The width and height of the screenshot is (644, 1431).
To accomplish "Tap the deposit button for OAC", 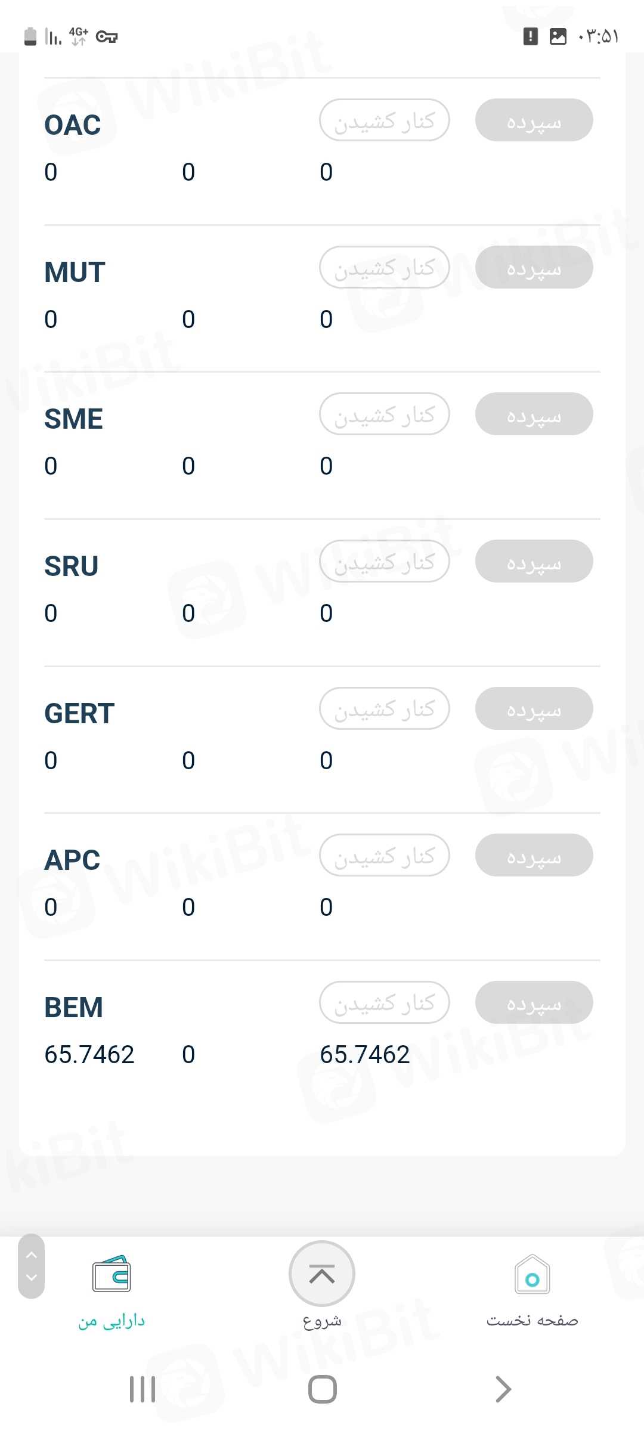I will [x=534, y=120].
